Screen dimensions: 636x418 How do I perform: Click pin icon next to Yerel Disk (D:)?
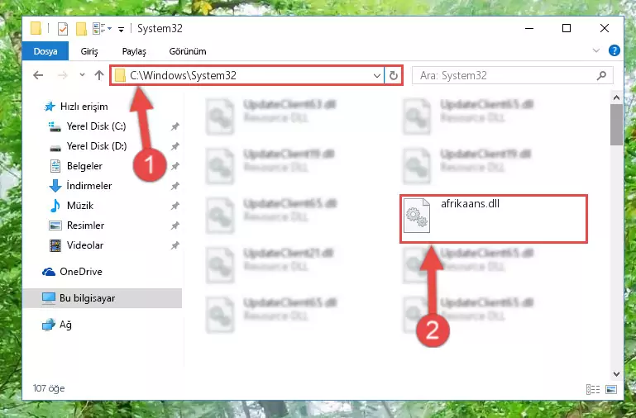175,146
